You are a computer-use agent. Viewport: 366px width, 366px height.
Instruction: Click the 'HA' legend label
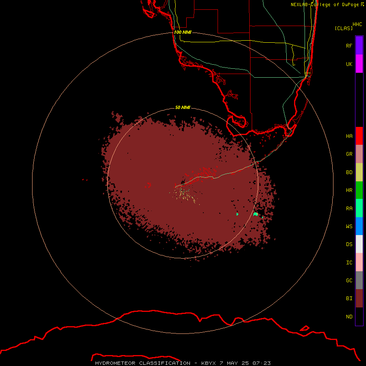349,136
